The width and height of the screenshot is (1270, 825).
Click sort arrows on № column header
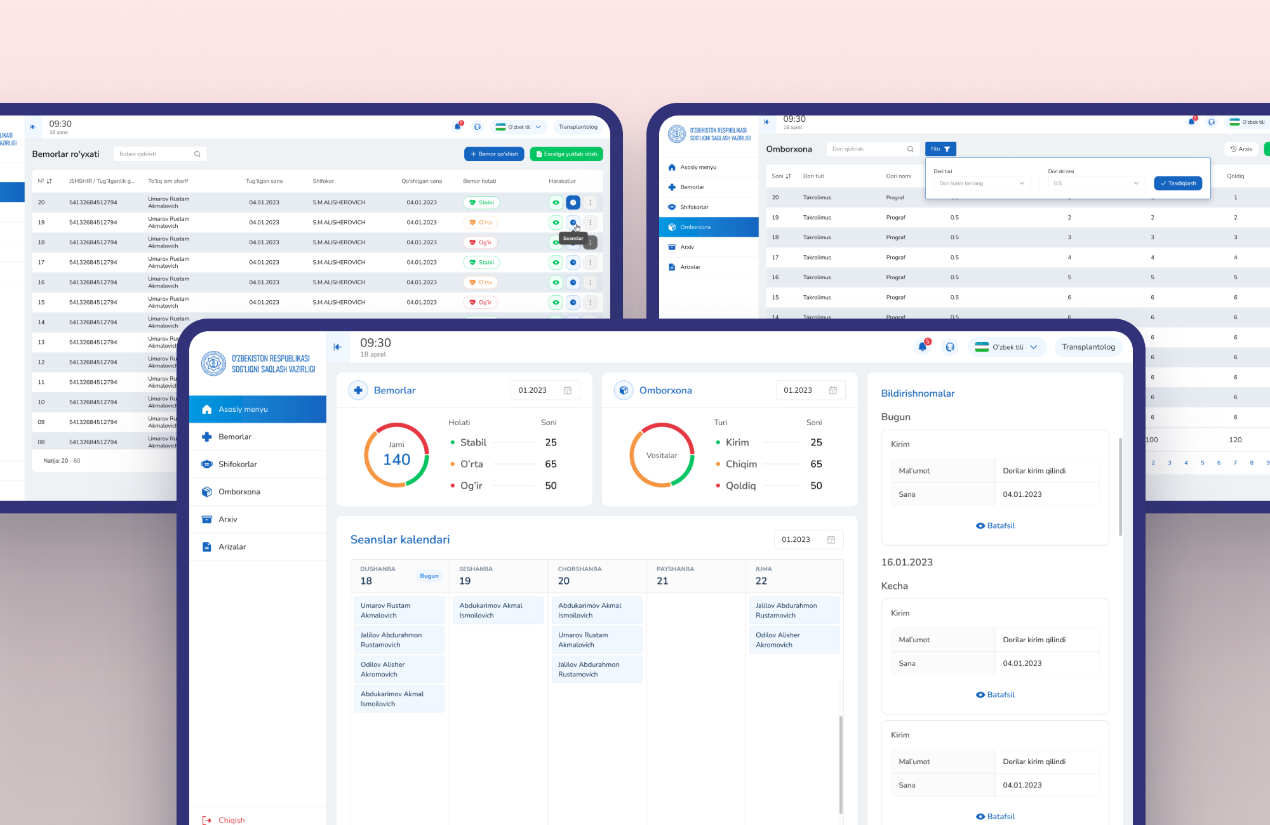tap(49, 181)
